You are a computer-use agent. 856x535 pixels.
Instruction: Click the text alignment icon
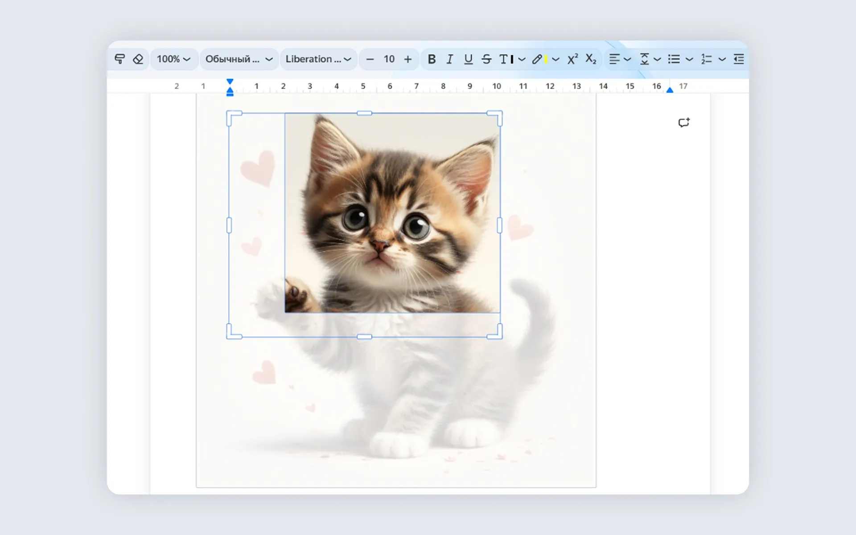pyautogui.click(x=614, y=59)
